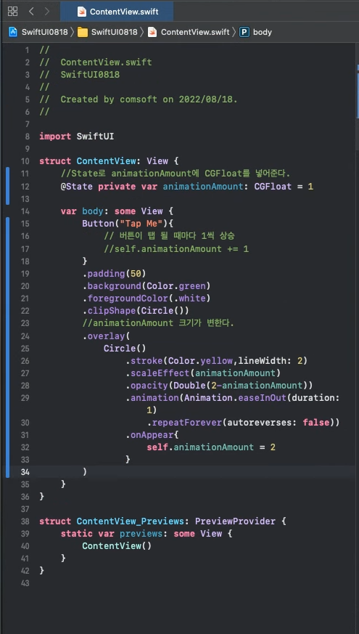Click the yellow folder icon in breadcrumb

point(83,32)
